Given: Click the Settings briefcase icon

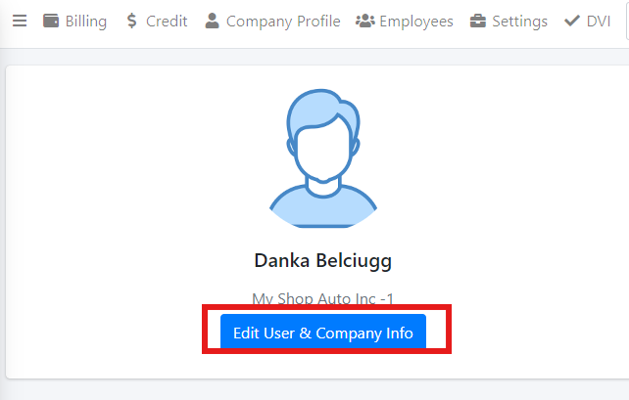Looking at the screenshot, I should coord(478,21).
